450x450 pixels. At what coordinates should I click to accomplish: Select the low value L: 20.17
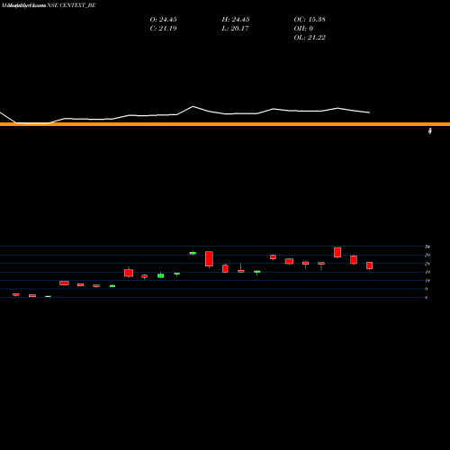(235, 29)
